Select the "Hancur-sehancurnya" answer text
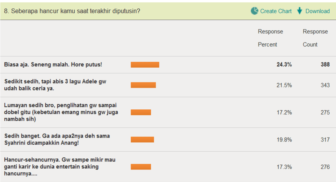The height and width of the screenshot is (182, 336). click(60, 167)
